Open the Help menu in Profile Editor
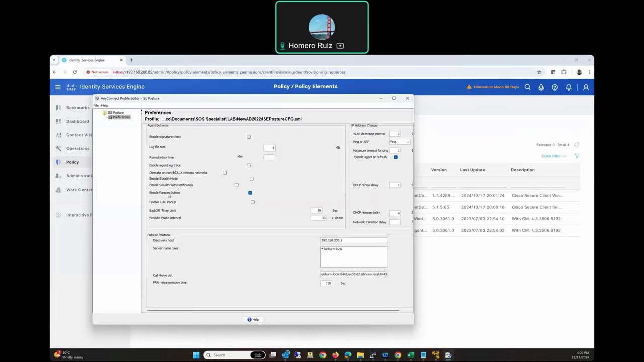The width and height of the screenshot is (644, 362). coord(105,105)
